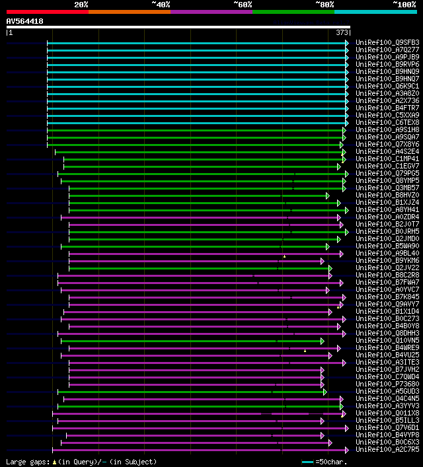Select the UniRef100_B7K845 label
The width and height of the screenshot is (423, 467).
pos(387,297)
